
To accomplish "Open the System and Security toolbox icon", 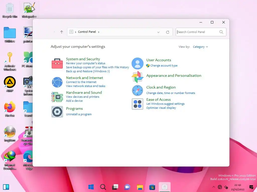I will [57, 63].
